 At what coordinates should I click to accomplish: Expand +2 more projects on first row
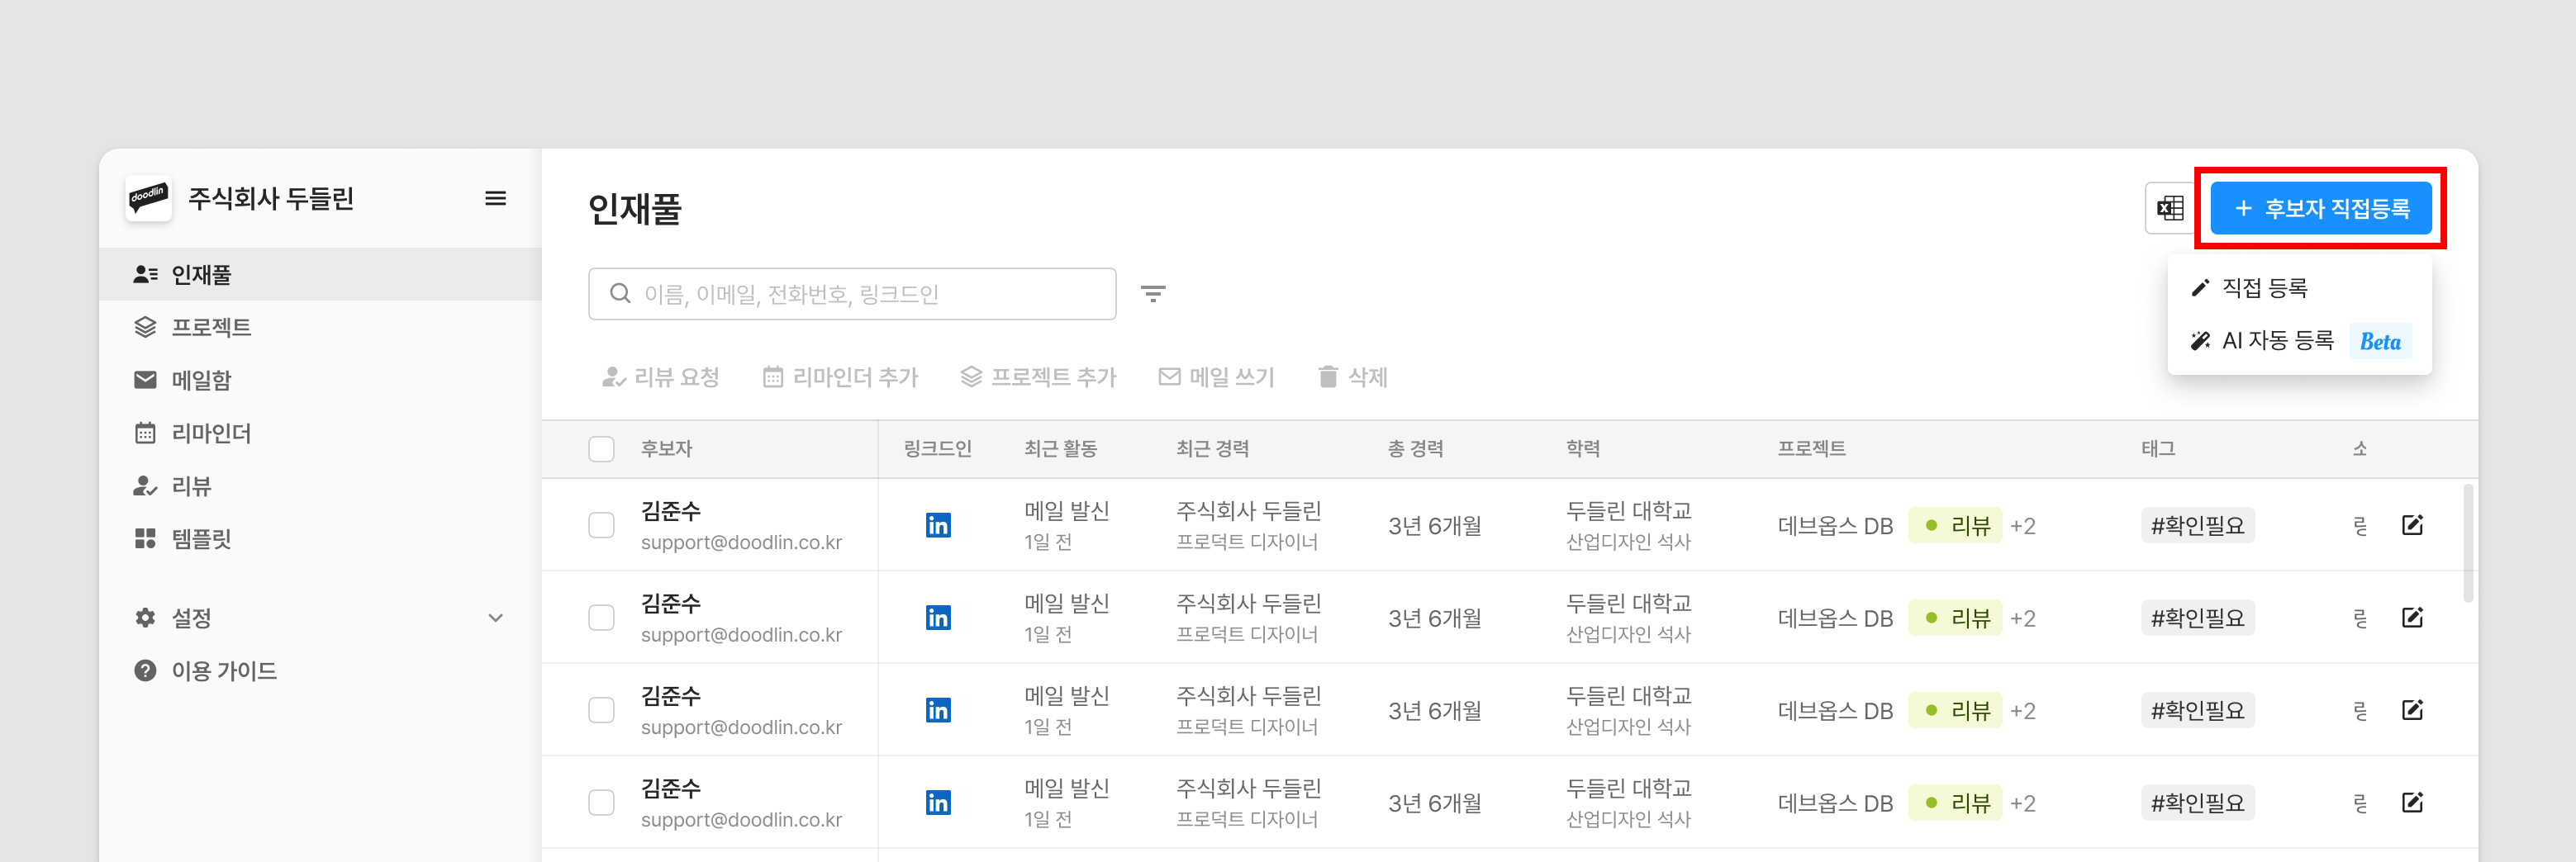tap(2022, 527)
